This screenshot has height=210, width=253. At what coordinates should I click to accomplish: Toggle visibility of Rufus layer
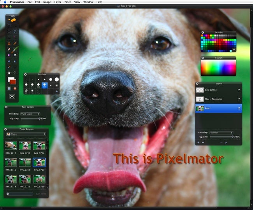click(x=239, y=108)
